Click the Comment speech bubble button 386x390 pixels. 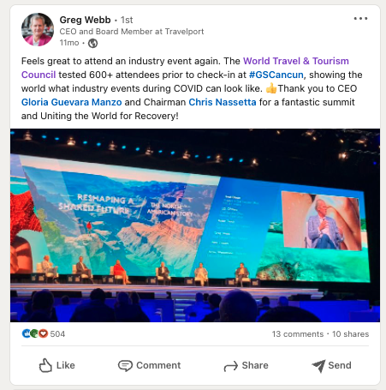[149, 365]
